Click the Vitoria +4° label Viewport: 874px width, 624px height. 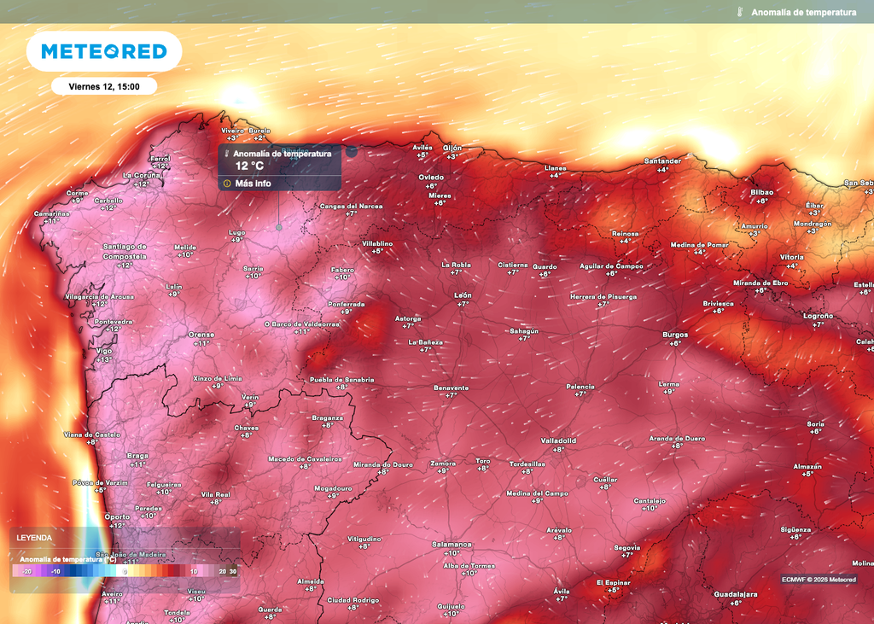click(x=792, y=261)
